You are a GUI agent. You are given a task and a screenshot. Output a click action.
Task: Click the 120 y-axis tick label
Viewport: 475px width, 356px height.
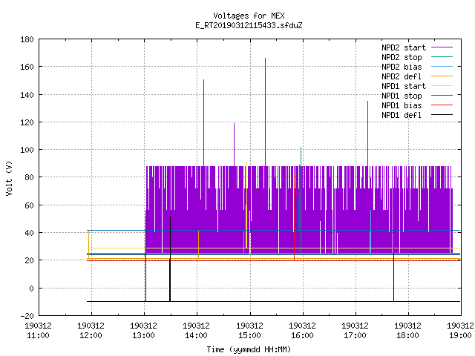[x=27, y=122]
